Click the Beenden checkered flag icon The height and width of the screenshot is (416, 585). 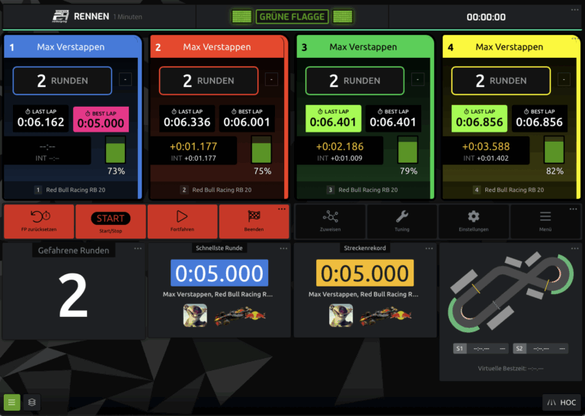click(x=254, y=216)
